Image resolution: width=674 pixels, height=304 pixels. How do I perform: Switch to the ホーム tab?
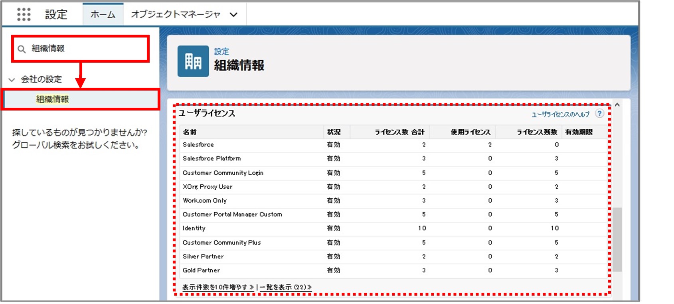[103, 14]
